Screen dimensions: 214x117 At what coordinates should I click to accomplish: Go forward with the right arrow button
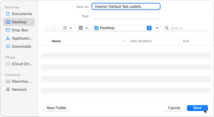(x=54, y=28)
